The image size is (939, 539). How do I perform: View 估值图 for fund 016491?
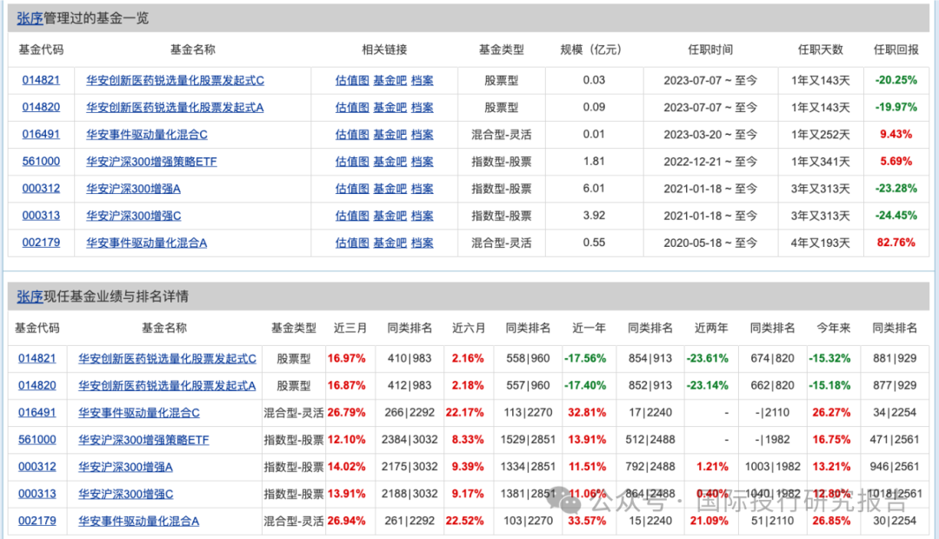pyautogui.click(x=351, y=134)
